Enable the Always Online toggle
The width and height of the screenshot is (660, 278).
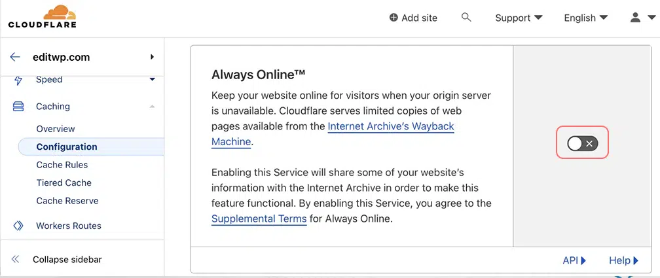click(582, 143)
